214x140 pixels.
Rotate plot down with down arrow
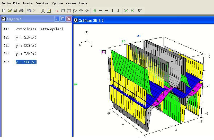118,11
